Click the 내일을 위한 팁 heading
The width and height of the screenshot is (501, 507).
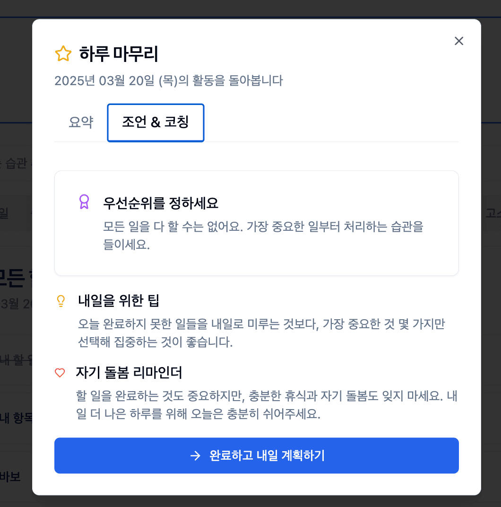click(x=119, y=300)
